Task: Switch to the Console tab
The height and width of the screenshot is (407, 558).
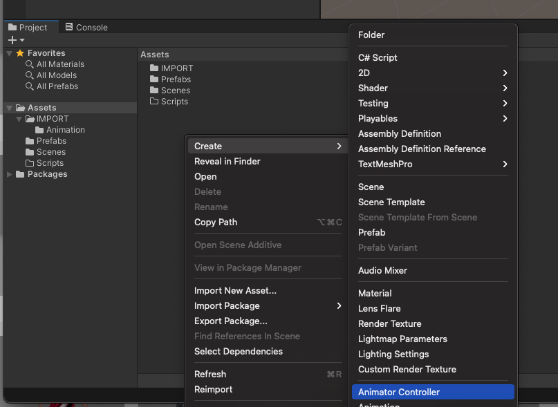Action: point(86,28)
